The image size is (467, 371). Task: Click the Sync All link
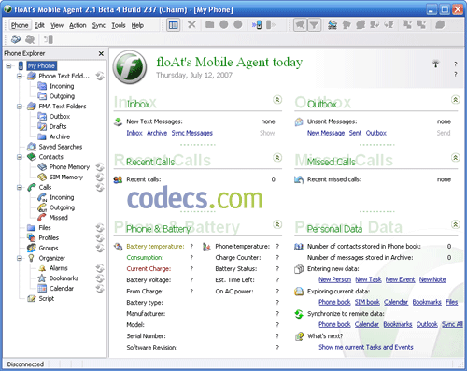point(452,324)
